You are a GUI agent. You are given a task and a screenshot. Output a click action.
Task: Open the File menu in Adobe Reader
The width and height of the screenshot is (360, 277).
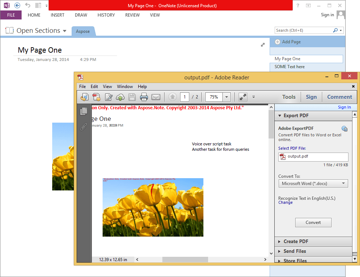click(82, 87)
